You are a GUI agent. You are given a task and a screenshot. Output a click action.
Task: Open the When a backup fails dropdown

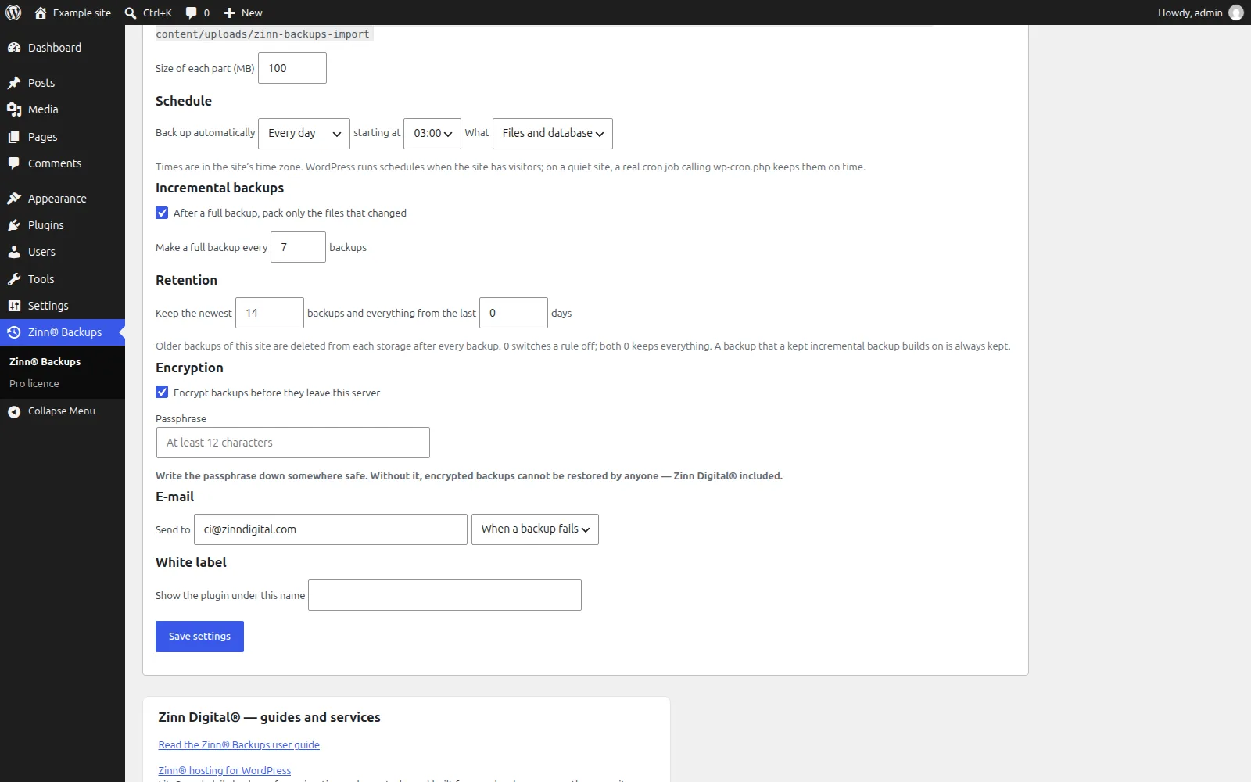click(x=535, y=529)
